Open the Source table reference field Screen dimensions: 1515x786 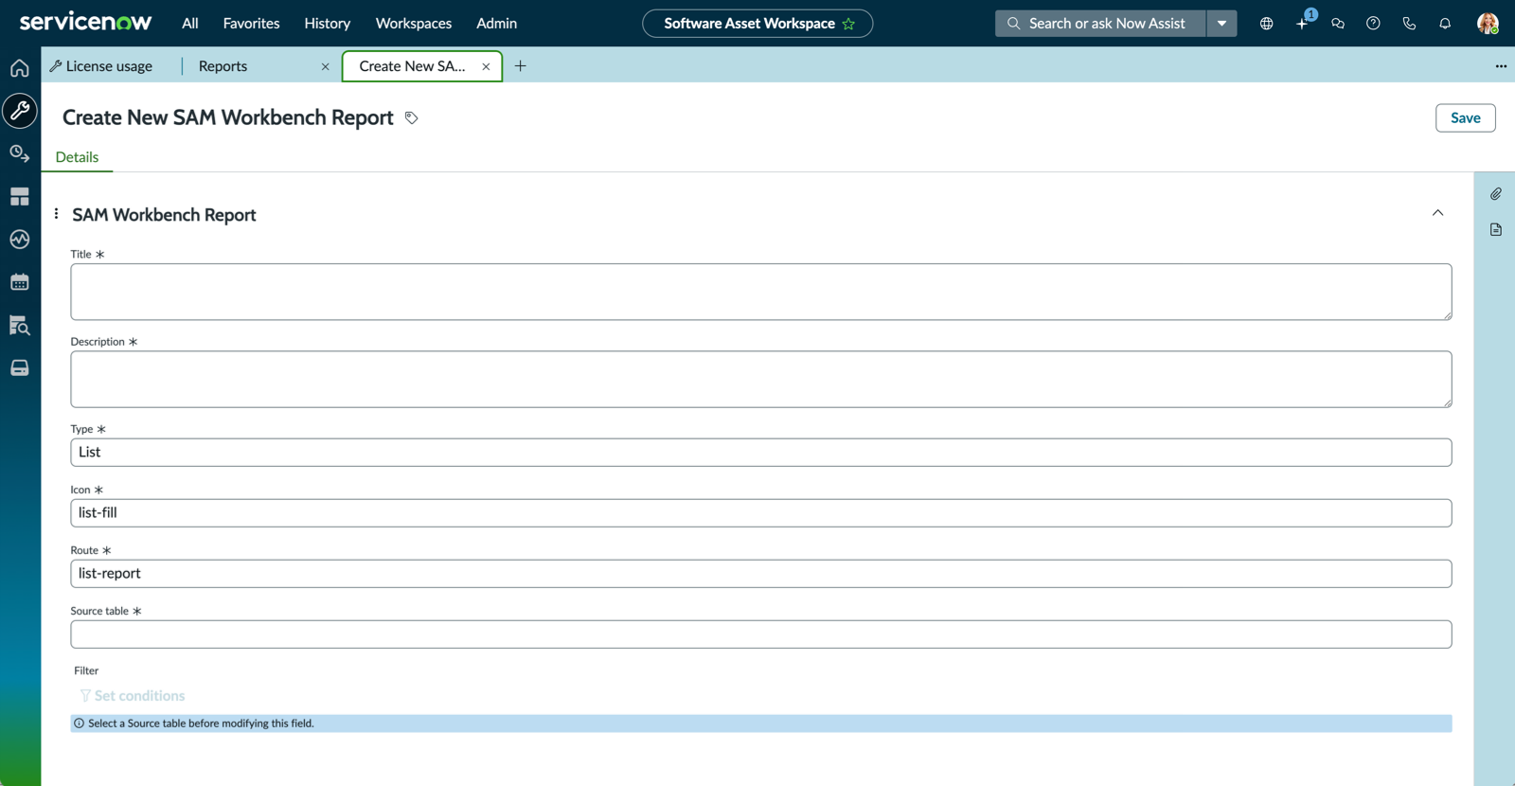pos(760,634)
